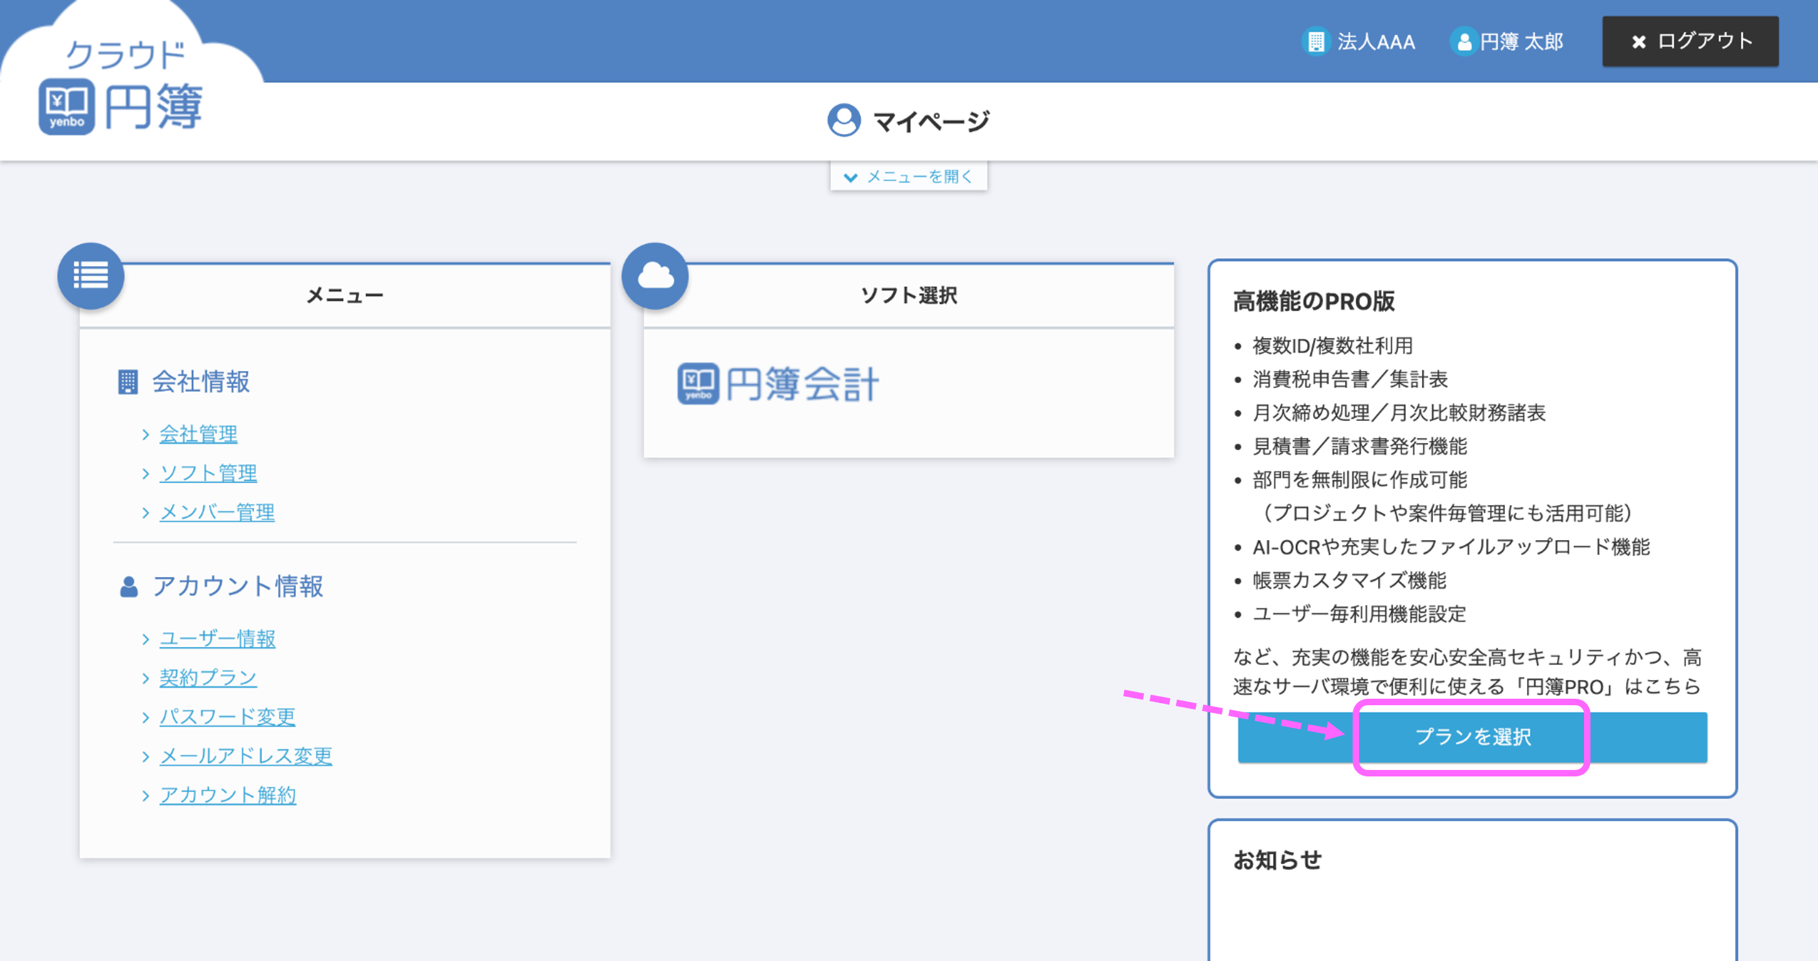1818x961 pixels.
Task: Click the マイページ title text
Action: click(931, 121)
